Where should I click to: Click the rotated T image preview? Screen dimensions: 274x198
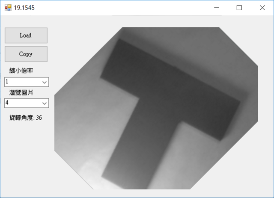pyautogui.click(x=156, y=108)
